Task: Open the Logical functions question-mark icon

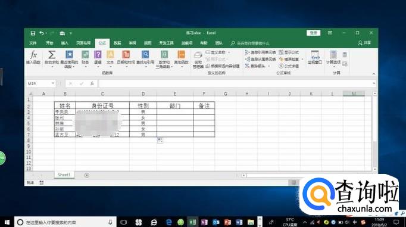Action: click(x=98, y=55)
